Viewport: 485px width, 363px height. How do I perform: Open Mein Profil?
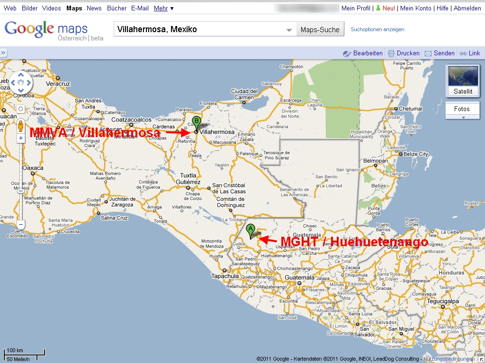point(356,9)
